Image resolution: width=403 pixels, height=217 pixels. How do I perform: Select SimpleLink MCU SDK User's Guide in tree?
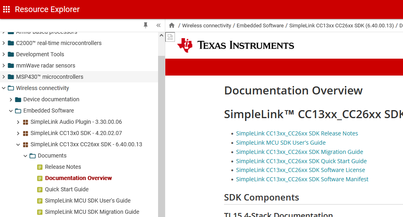pos(88,201)
